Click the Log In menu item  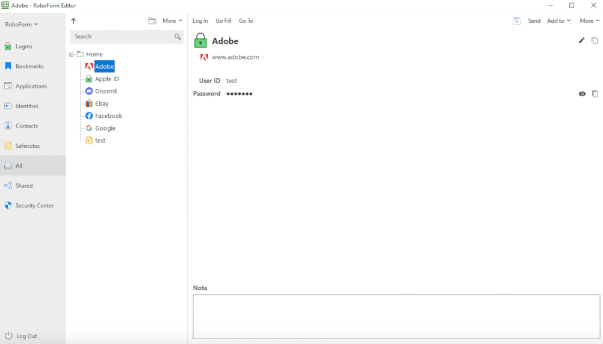pyautogui.click(x=200, y=21)
